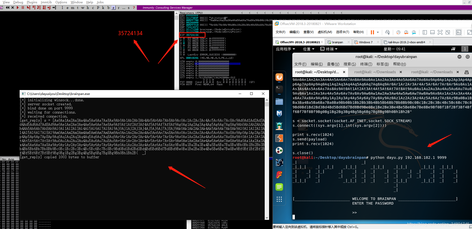The height and width of the screenshot is (229, 472).
Task: Open Terminal icon in Kali dock
Action: click(279, 89)
